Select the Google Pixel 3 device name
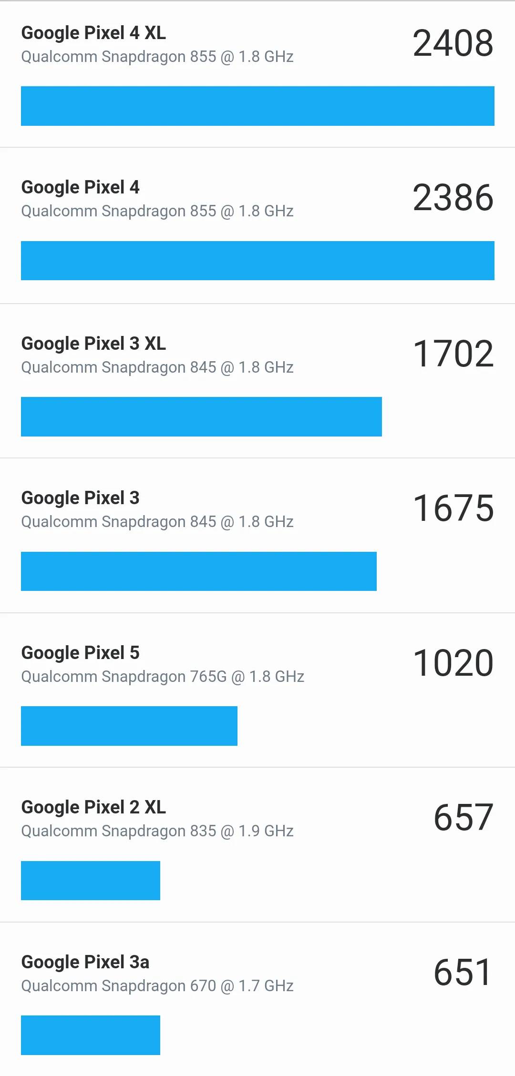Screen dimensions: 515x1076 click(x=80, y=498)
